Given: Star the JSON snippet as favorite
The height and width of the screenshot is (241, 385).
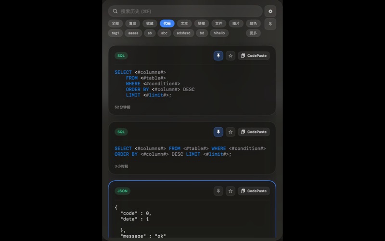Looking at the screenshot, I should pyautogui.click(x=231, y=191).
